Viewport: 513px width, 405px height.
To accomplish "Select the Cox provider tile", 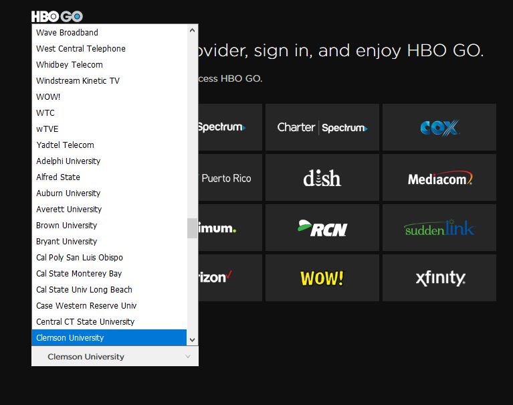I will [439, 127].
